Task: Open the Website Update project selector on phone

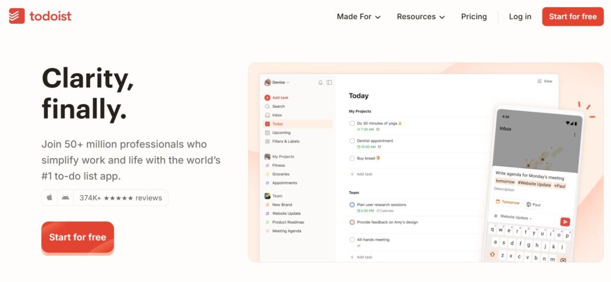Action: tap(513, 217)
